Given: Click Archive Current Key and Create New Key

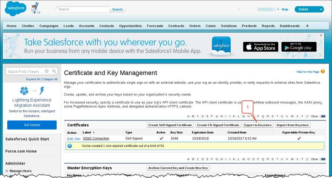Looking at the screenshot, I should tap(178, 168).
